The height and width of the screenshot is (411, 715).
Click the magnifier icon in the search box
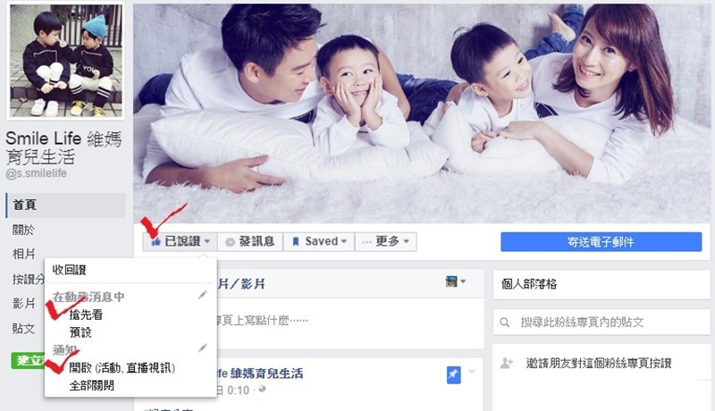[x=504, y=323]
